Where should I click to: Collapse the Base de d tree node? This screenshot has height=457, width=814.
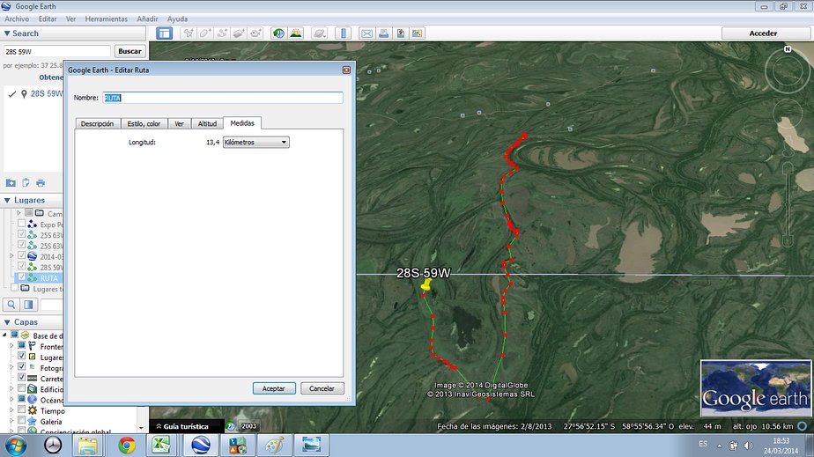coord(4,335)
